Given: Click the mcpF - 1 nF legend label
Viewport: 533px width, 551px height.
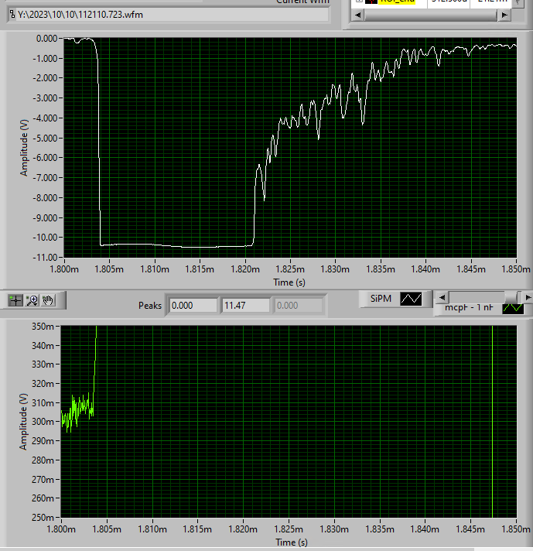Looking at the screenshot, I should [469, 308].
